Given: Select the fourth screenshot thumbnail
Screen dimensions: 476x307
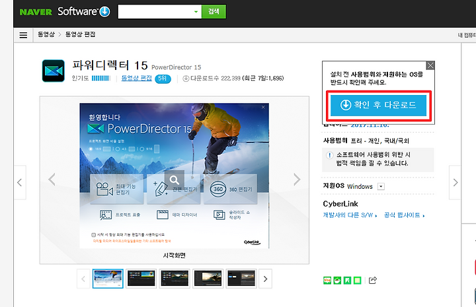Looking at the screenshot, I should pos(208,279).
